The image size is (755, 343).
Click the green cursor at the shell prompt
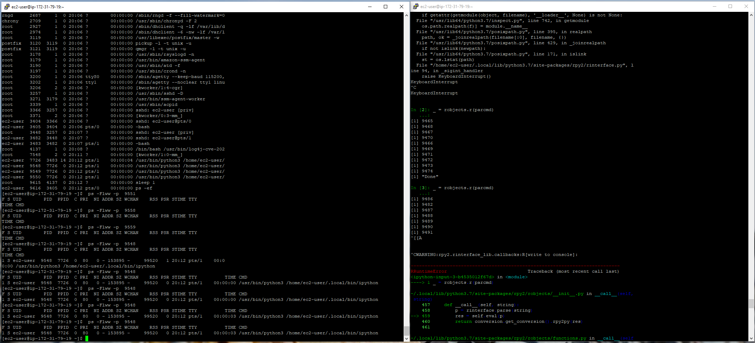[86, 338]
